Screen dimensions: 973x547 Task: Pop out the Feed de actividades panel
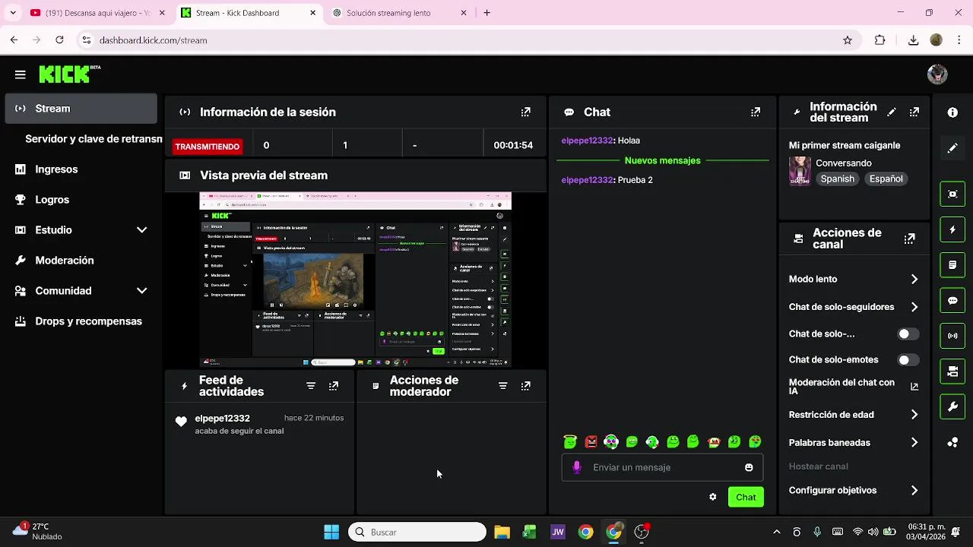(x=334, y=386)
